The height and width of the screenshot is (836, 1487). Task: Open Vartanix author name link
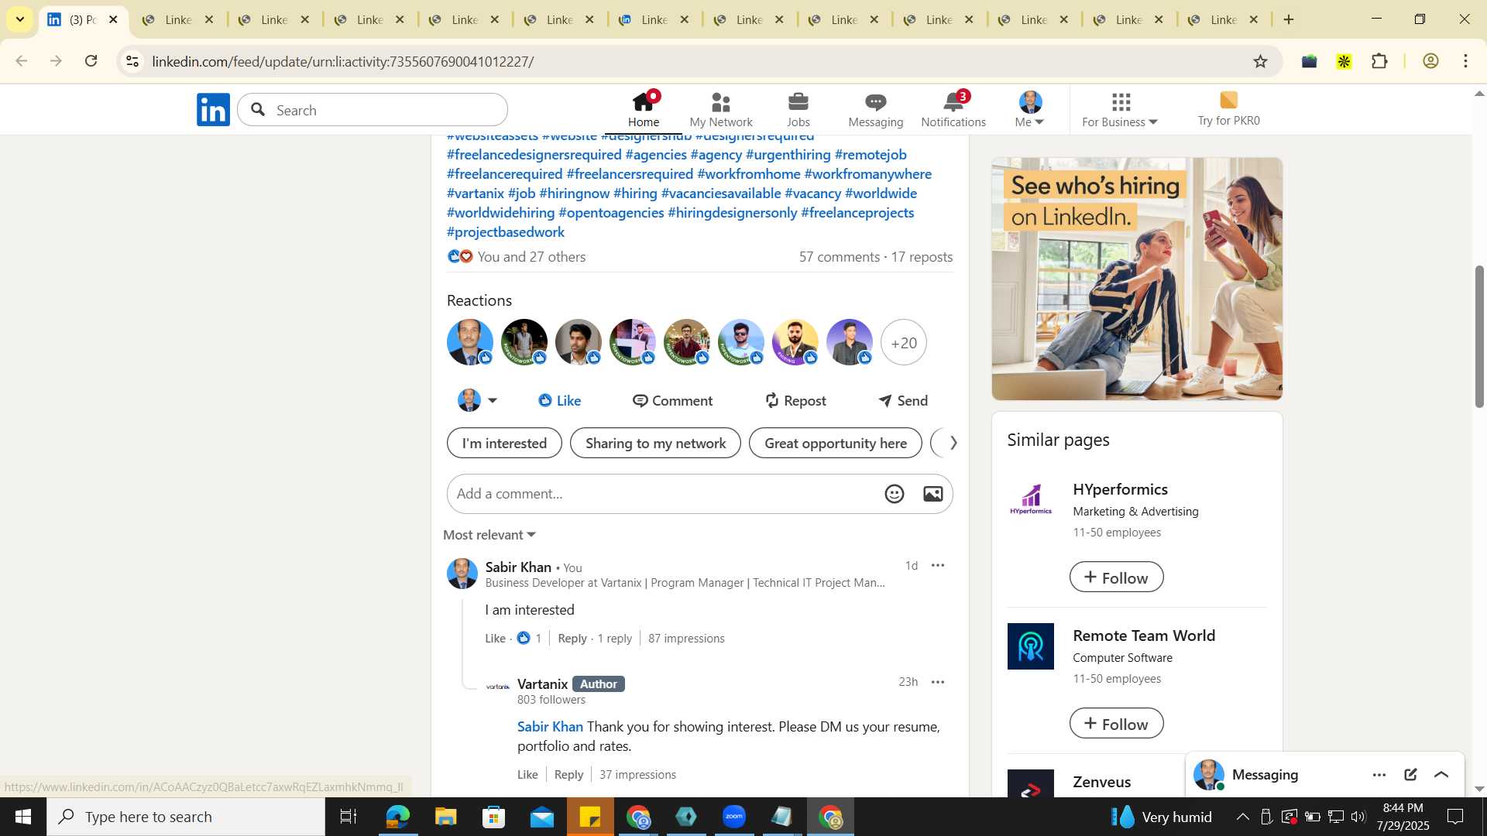(x=542, y=684)
